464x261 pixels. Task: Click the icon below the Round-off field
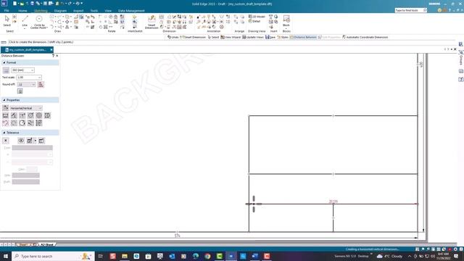[20, 91]
